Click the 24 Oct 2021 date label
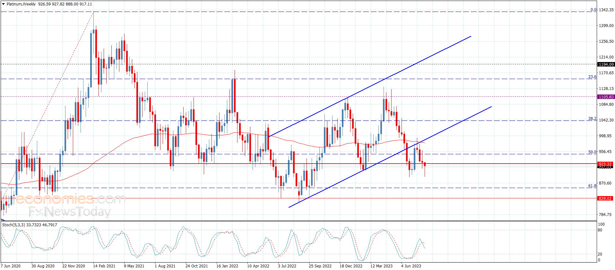Image resolution: width=615 pixels, height=270 pixels. 196,266
